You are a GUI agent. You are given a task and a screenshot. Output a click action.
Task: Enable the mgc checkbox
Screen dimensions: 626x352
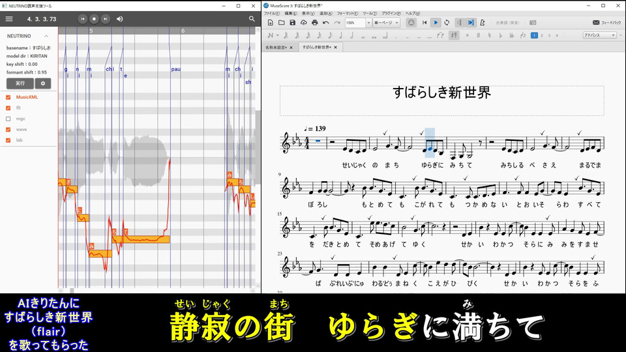tap(8, 119)
